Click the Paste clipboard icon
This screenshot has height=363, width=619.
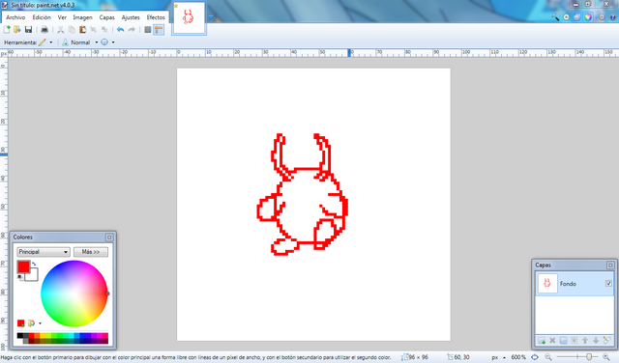[x=82, y=30]
